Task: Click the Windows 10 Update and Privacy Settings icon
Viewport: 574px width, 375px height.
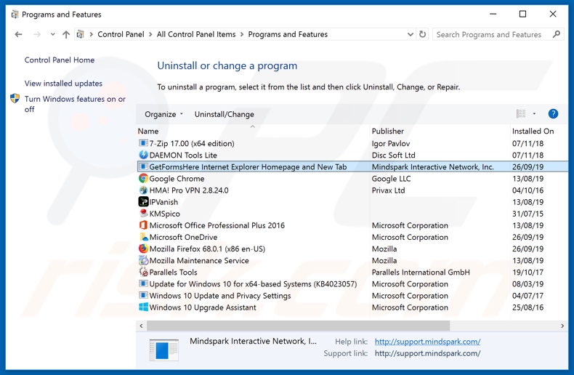Action: 143,296
